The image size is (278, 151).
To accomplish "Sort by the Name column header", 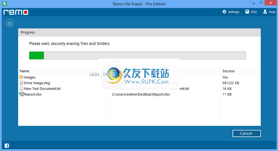I will (25, 71).
